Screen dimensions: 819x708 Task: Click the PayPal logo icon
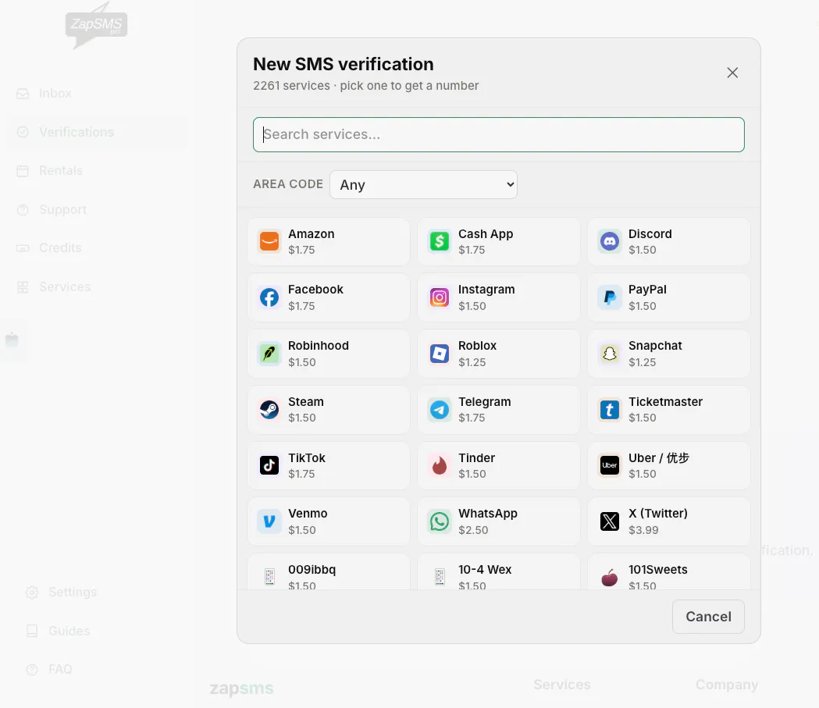(x=610, y=297)
